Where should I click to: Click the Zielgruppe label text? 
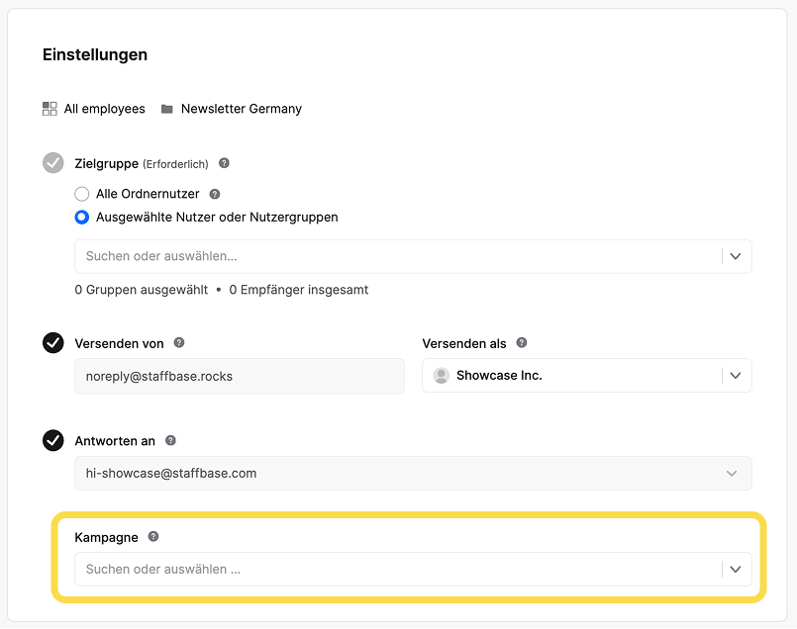tap(107, 163)
